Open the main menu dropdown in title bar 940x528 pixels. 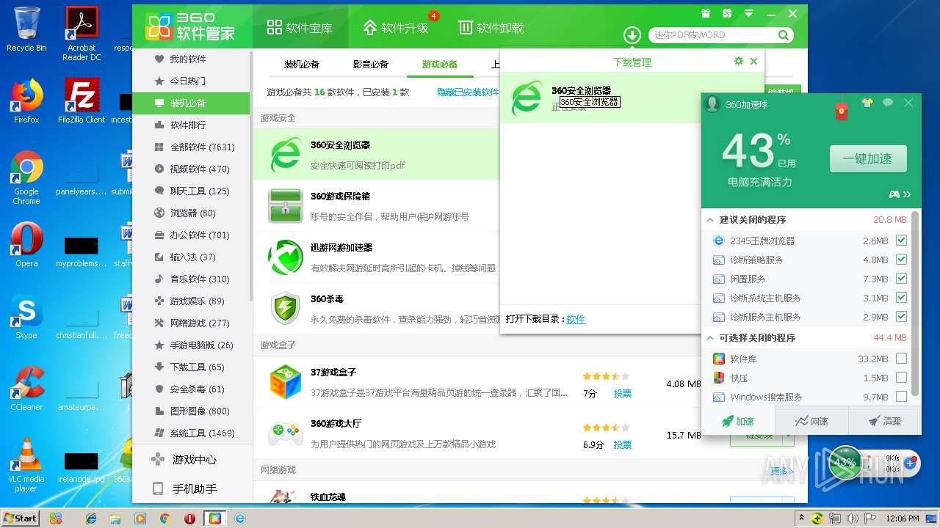click(748, 13)
